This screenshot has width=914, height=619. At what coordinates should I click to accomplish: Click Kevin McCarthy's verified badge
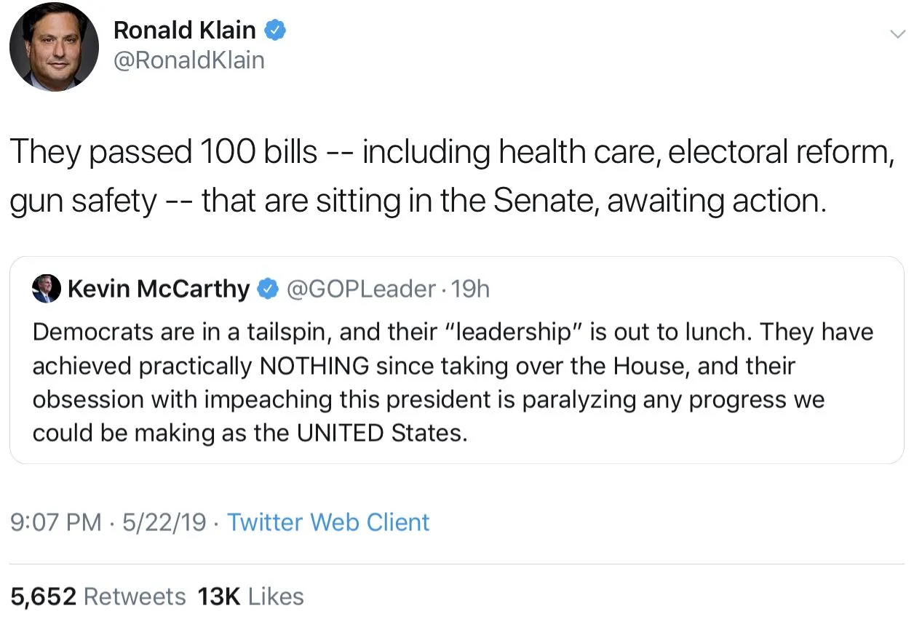tap(269, 289)
